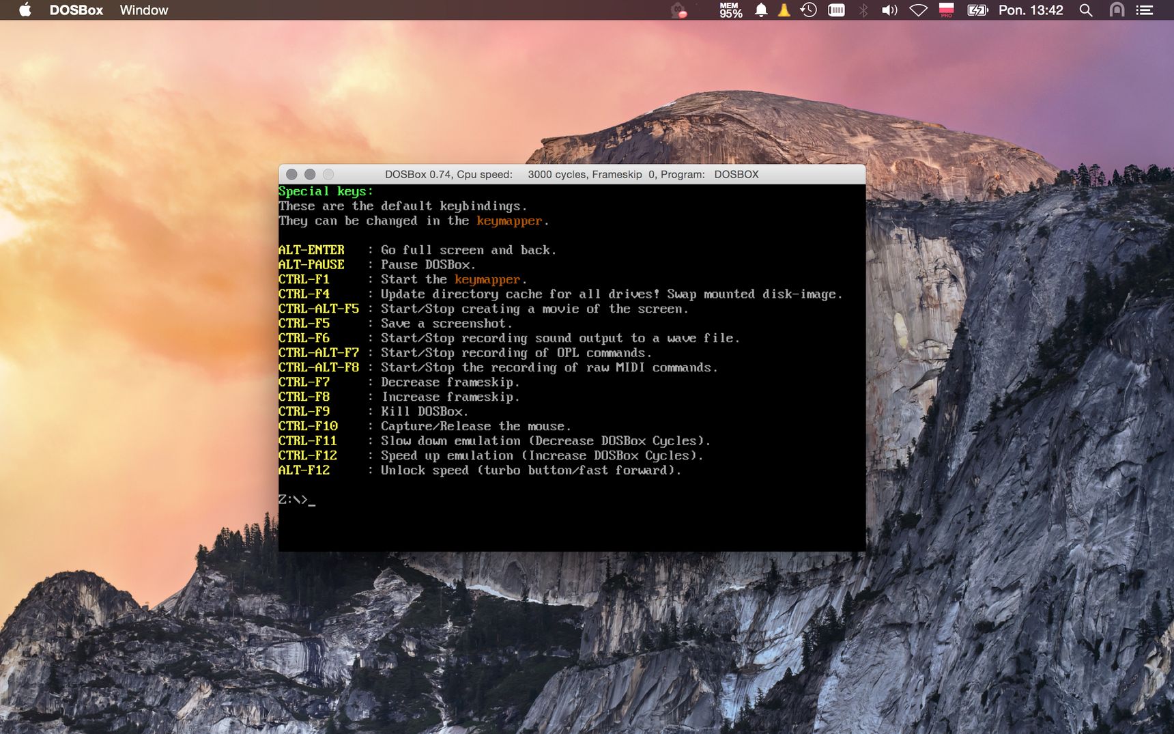Image resolution: width=1174 pixels, height=734 pixels.
Task: Click the gray character icon with red badge
Action: pyautogui.click(x=678, y=10)
